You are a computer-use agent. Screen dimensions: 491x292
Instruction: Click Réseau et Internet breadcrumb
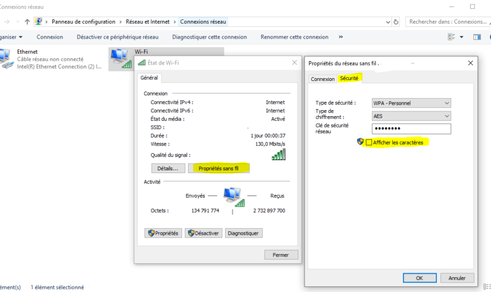click(147, 21)
